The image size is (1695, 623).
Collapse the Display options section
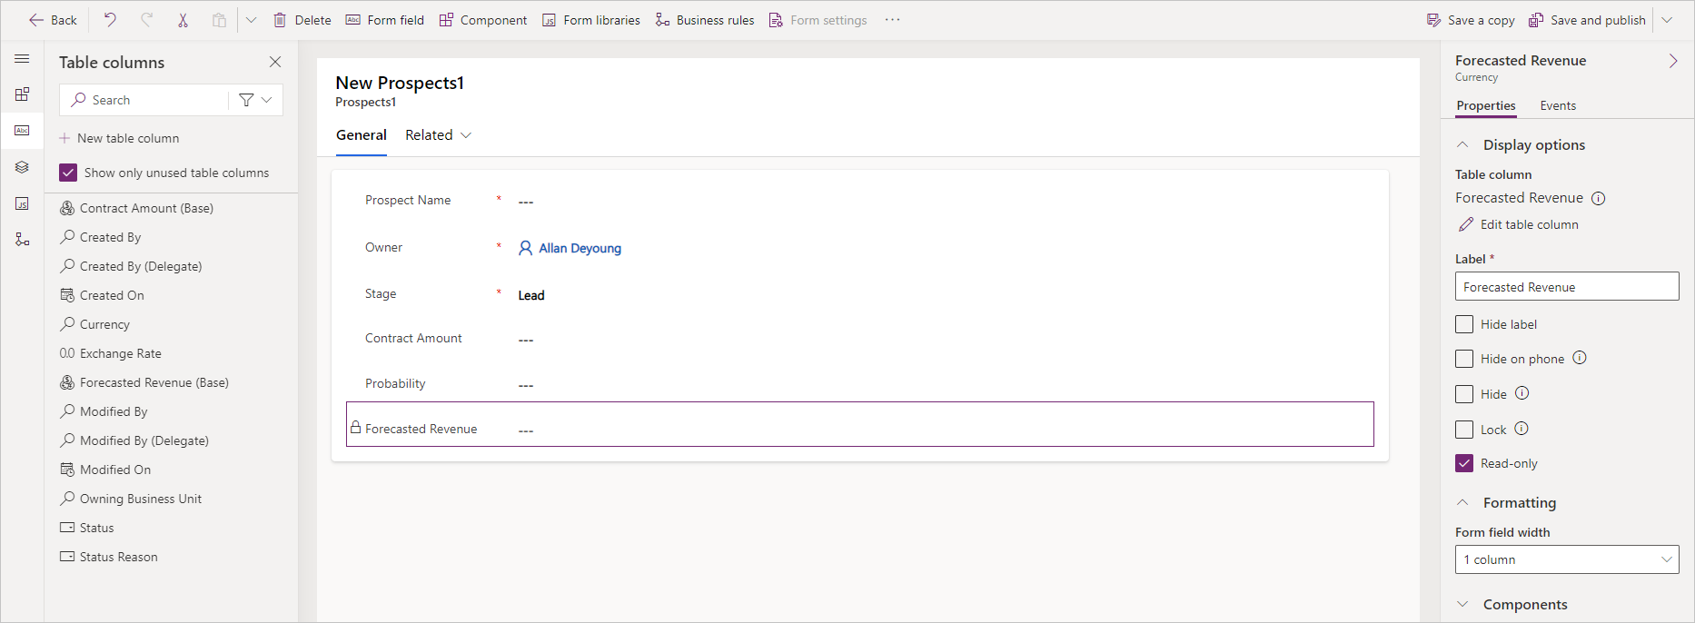click(x=1462, y=145)
